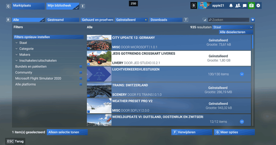
Task: Switch to the Marktplaats tab
Action: [28, 6]
